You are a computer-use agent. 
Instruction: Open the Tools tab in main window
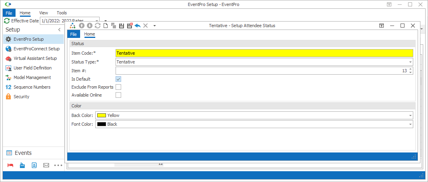click(x=62, y=13)
